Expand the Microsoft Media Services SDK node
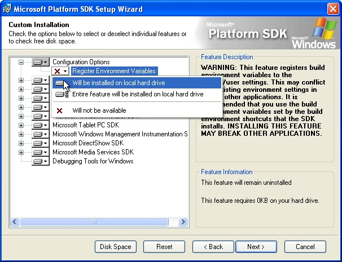The height and width of the screenshot is (262, 342). click(x=21, y=152)
